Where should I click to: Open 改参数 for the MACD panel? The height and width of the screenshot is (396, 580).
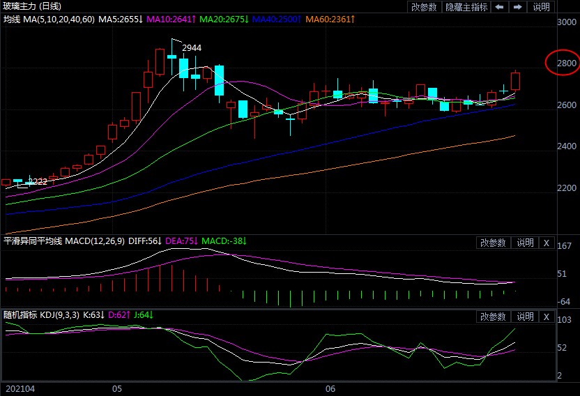(x=493, y=243)
